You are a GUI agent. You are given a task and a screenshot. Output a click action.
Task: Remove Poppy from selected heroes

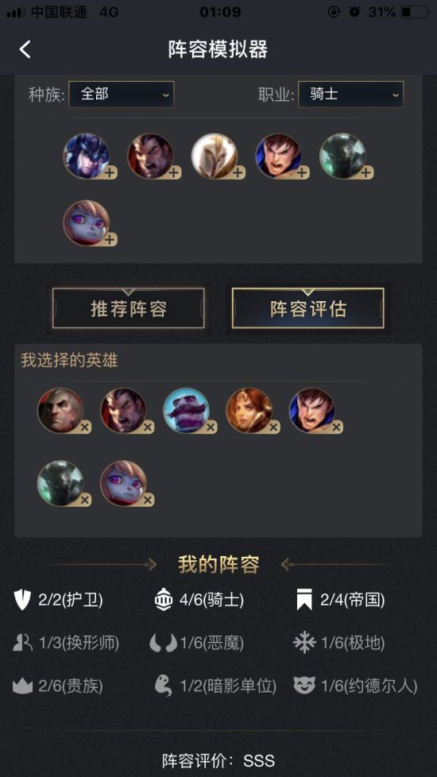point(148,500)
